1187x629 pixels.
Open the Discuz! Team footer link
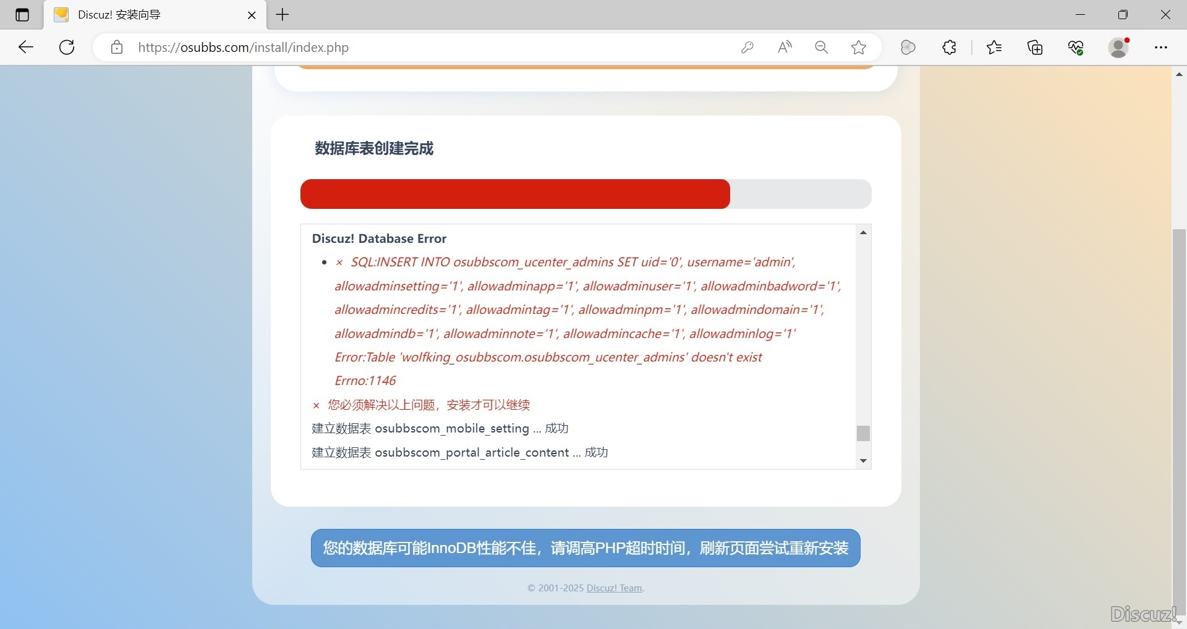tap(614, 588)
